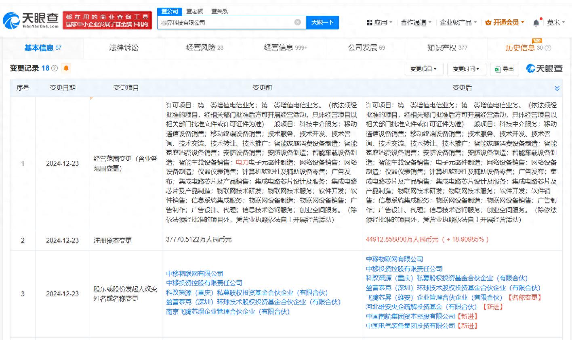Click the help icon beside 历史信息 30
572x340 pixels.
[548, 48]
